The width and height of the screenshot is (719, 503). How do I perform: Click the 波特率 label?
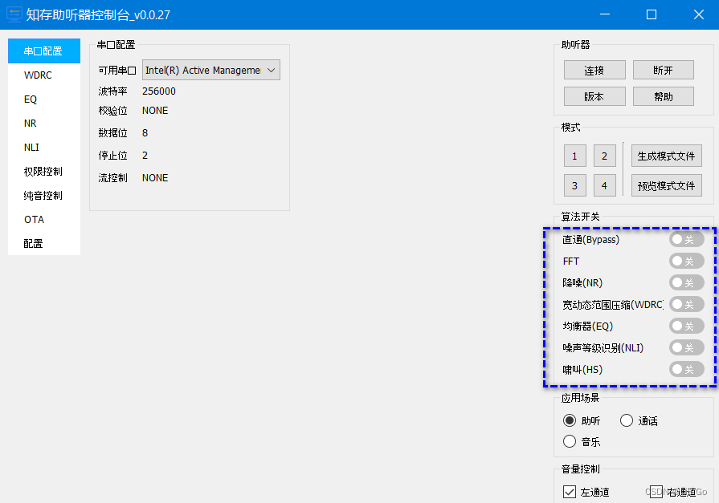coord(112,91)
